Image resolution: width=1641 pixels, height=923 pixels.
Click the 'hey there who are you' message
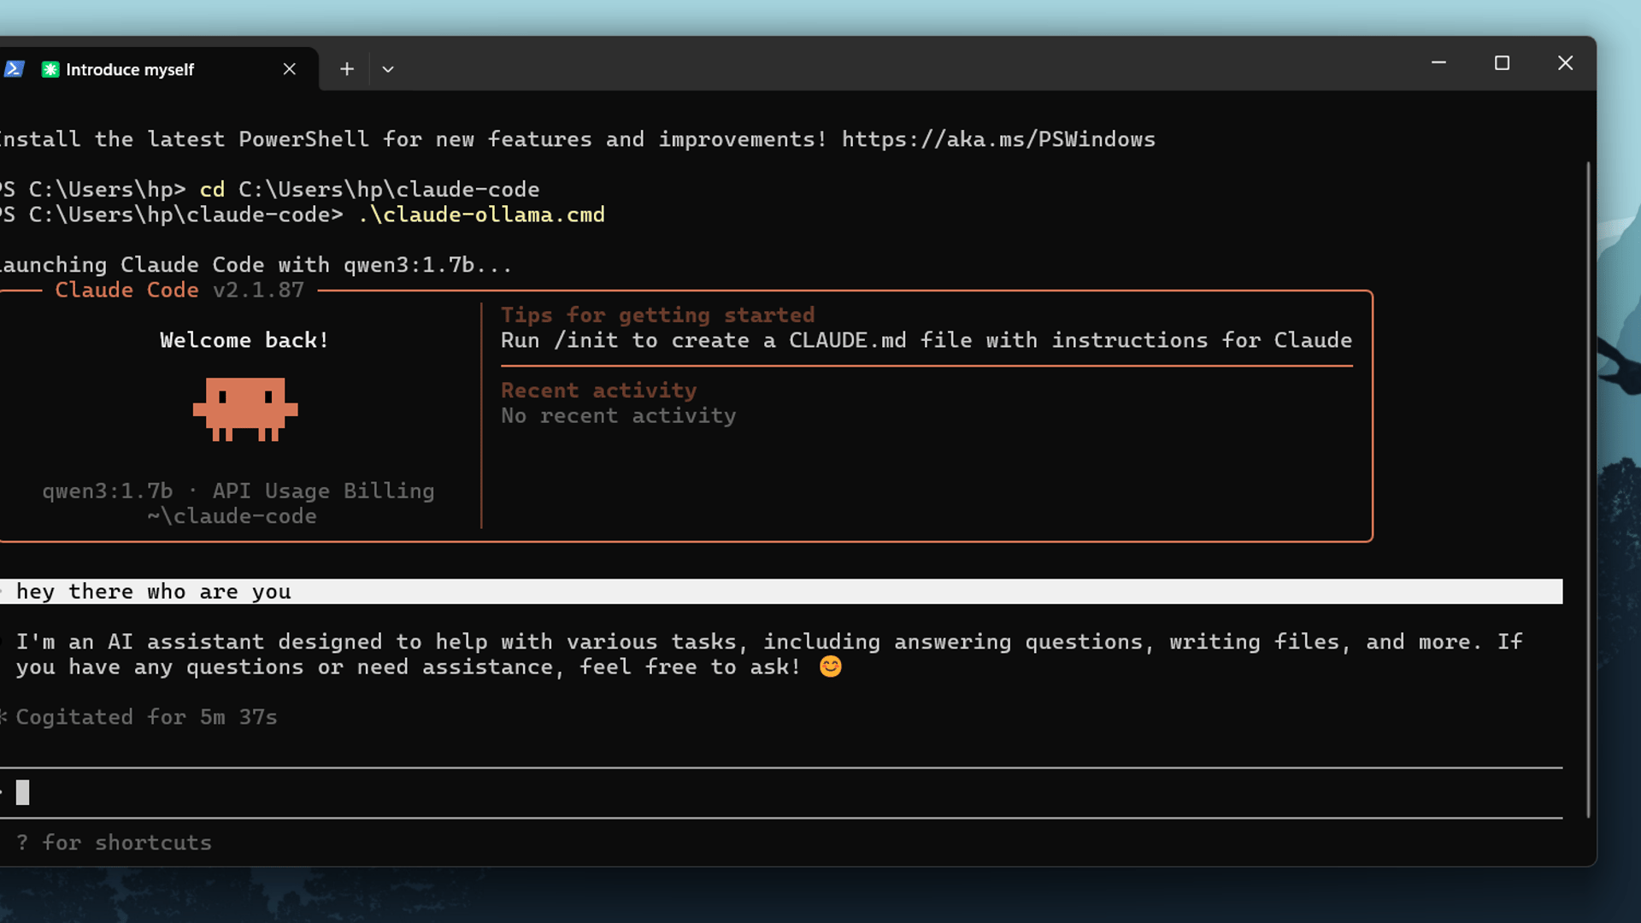pos(154,591)
